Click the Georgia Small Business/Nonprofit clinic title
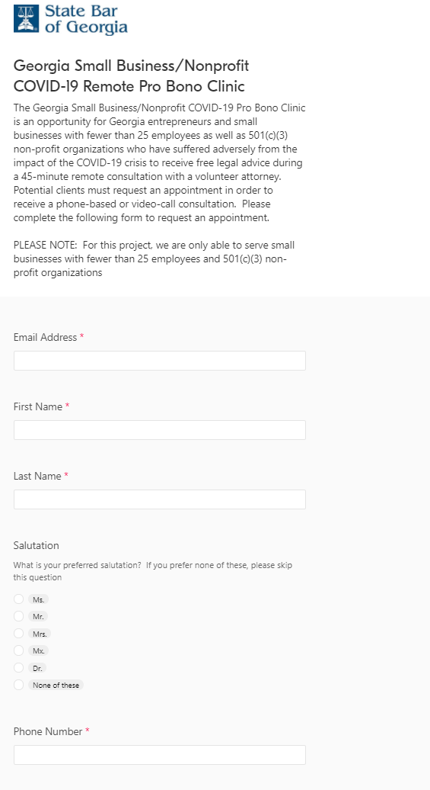Image resolution: width=430 pixels, height=790 pixels. (131, 75)
